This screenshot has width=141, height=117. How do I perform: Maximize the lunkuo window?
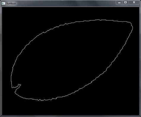point(126,2)
